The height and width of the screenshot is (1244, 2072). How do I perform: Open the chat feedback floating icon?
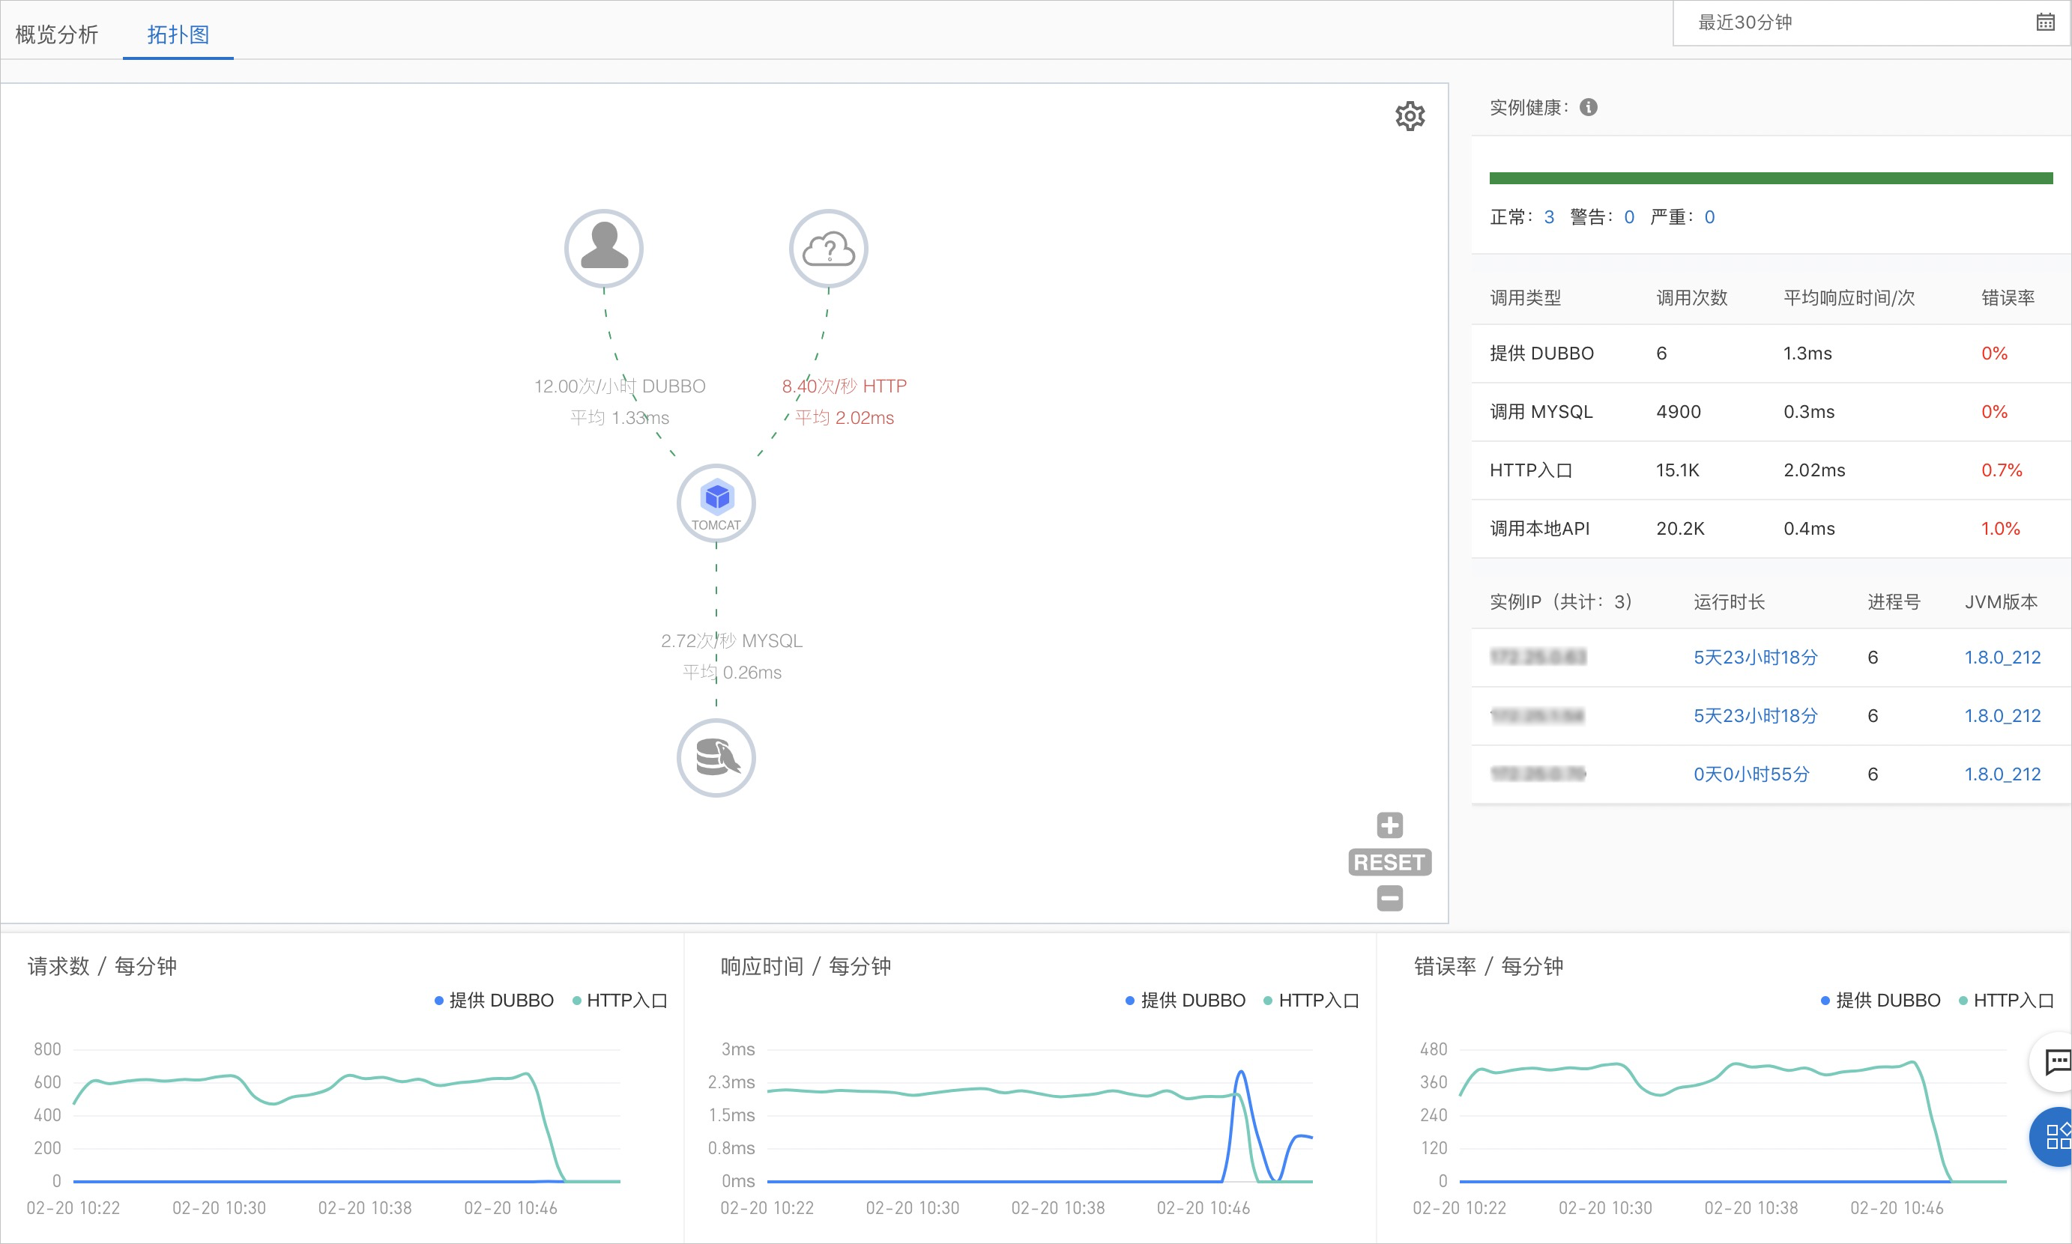tap(2055, 1061)
